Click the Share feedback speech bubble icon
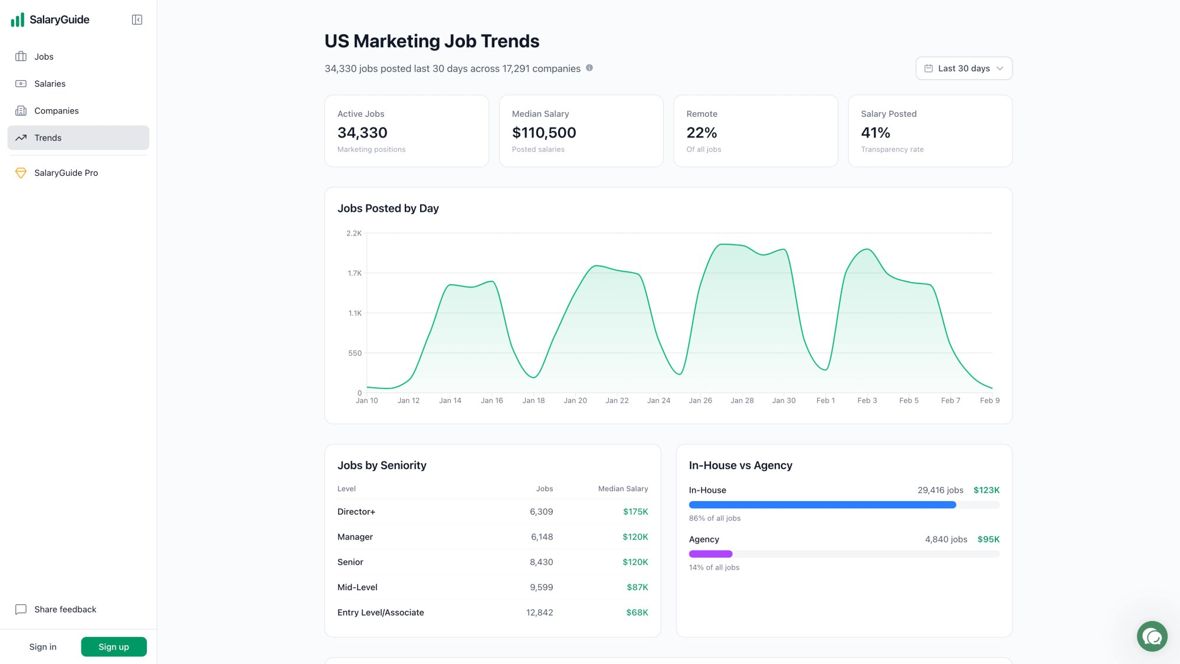 coord(21,609)
